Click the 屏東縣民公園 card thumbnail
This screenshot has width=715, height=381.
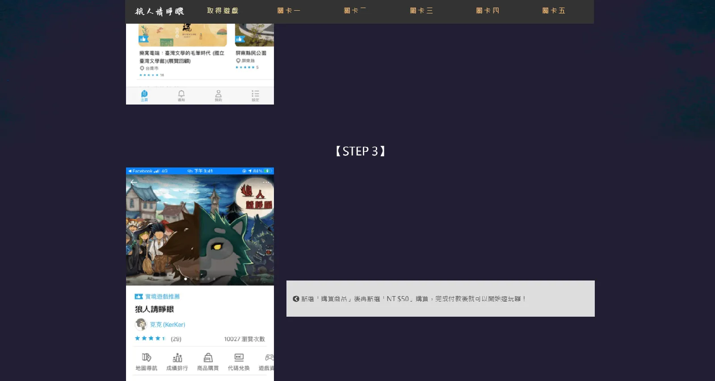tap(254, 36)
